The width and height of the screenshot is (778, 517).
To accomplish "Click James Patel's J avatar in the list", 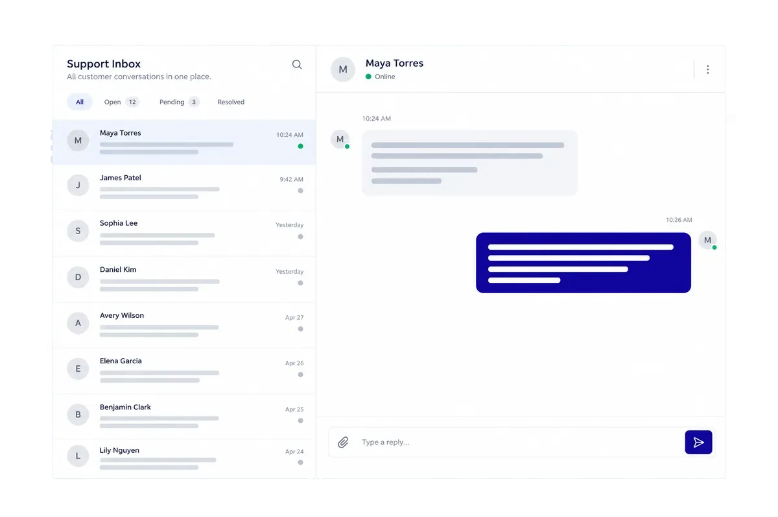I will pyautogui.click(x=78, y=186).
